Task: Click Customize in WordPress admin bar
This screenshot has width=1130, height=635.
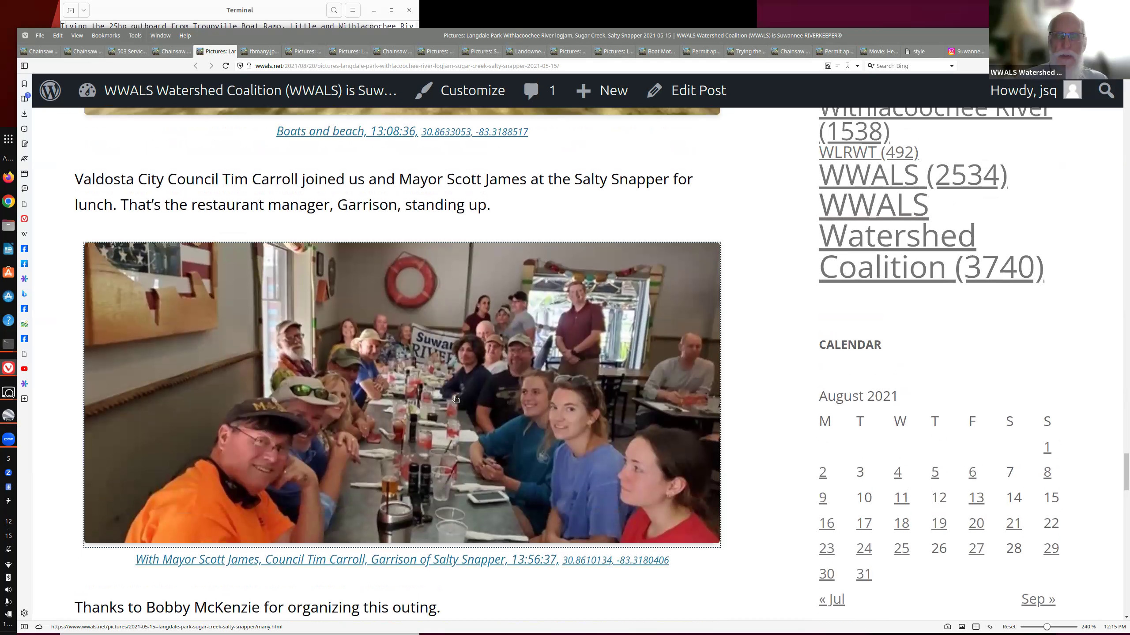Action: pyautogui.click(x=460, y=90)
